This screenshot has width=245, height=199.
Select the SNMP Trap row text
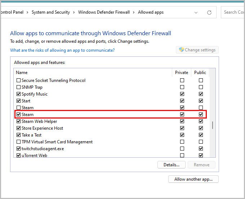32,87
